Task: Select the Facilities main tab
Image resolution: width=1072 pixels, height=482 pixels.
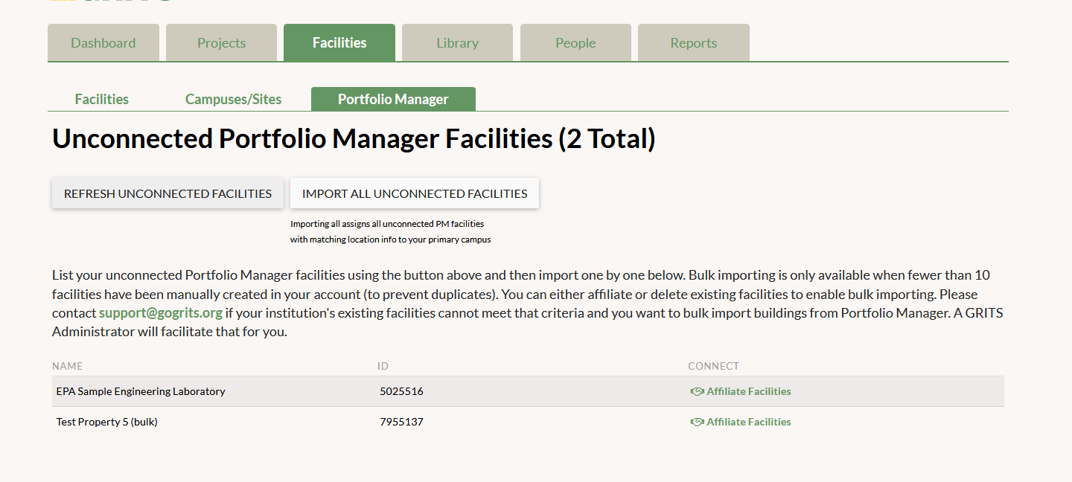Action: 339,42
